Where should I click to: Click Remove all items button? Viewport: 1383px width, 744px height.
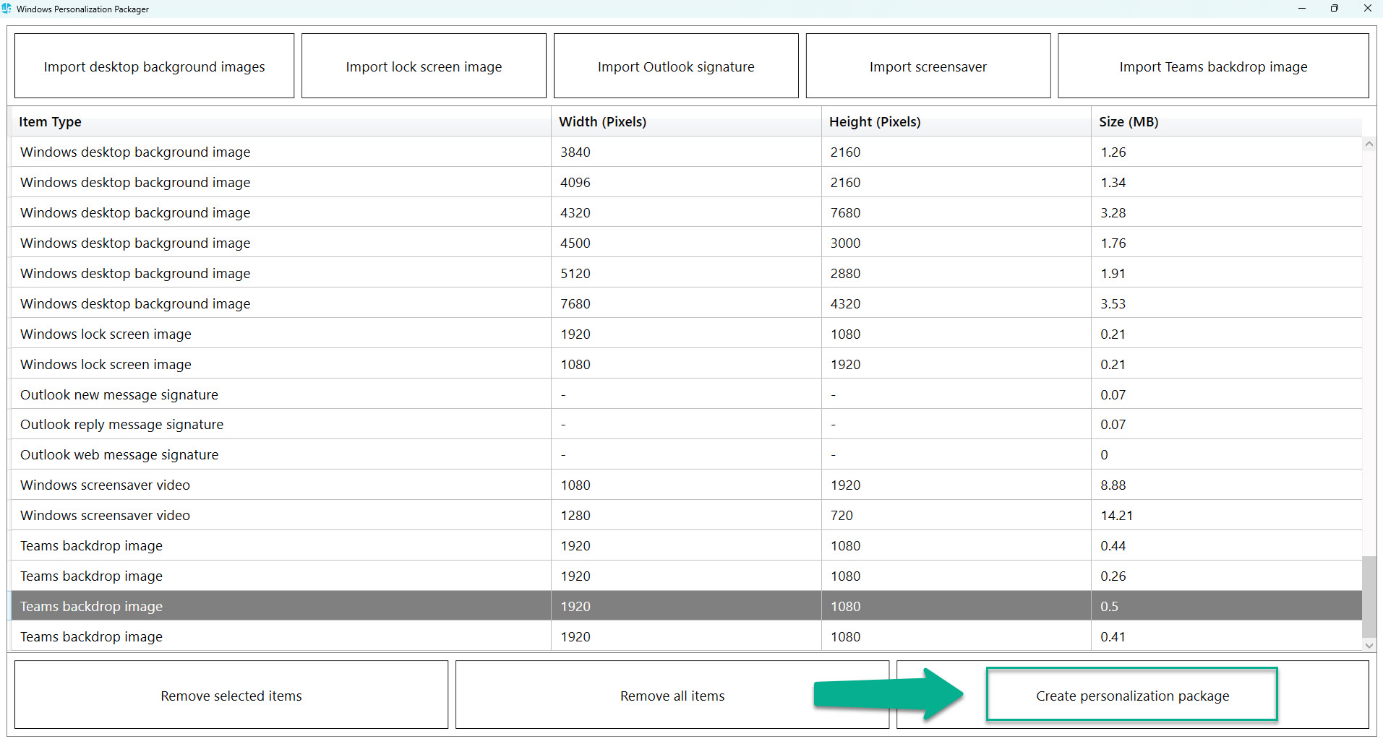point(672,695)
